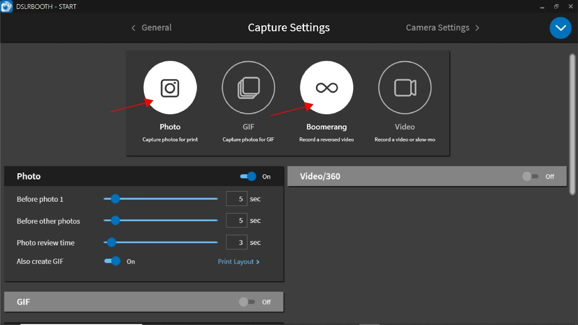Click the 'Record a video or slow-mo' text
578x325 pixels.
click(405, 139)
